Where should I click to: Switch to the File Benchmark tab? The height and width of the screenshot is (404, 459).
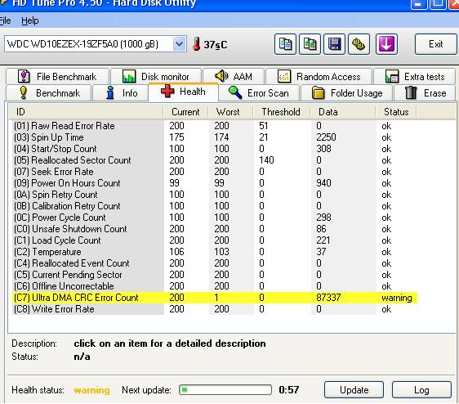pos(57,77)
